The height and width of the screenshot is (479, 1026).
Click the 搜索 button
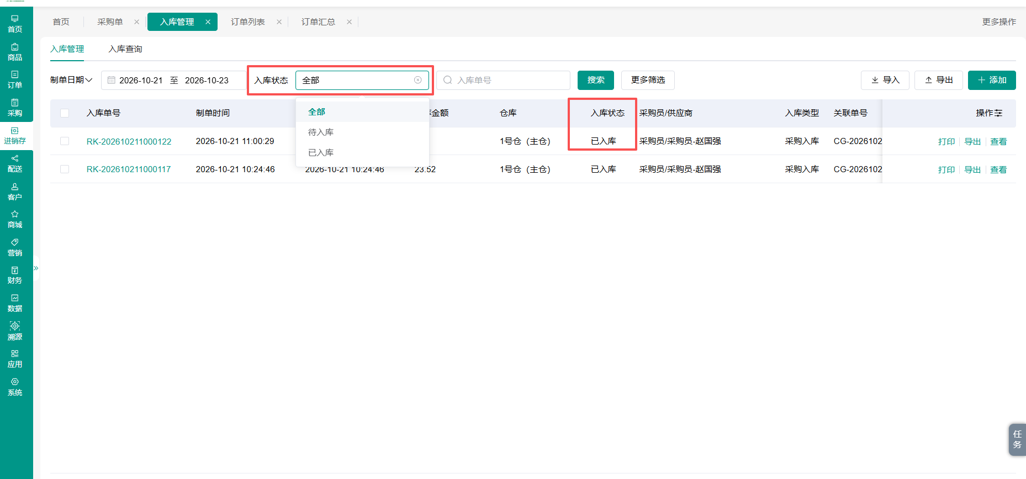tap(596, 80)
